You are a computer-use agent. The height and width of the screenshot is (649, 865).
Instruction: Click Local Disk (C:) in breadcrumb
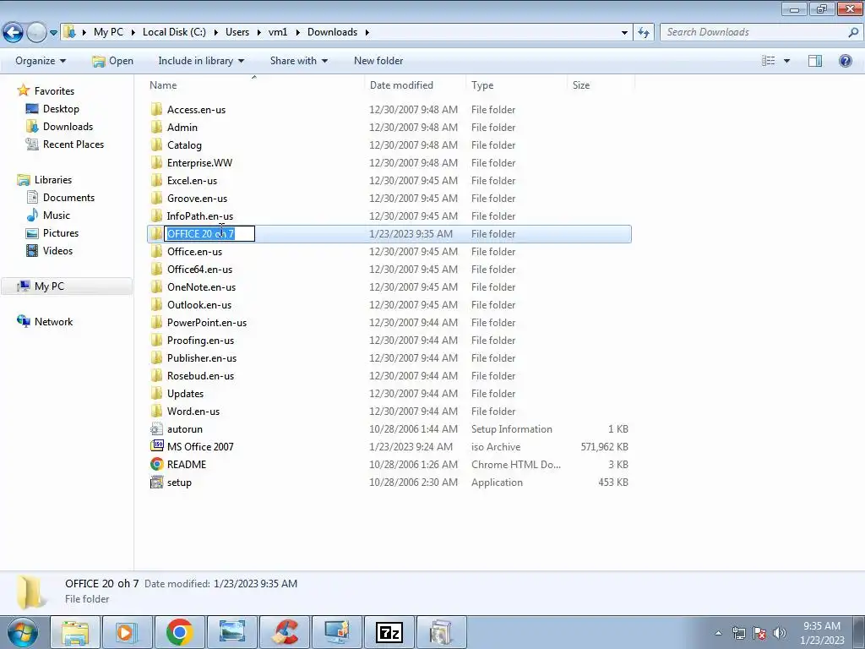(174, 32)
